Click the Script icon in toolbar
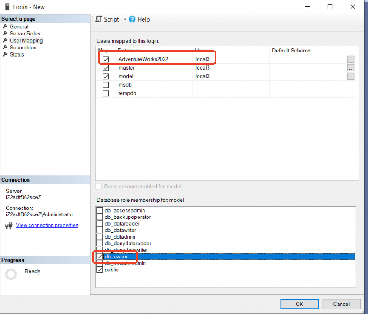The image size is (368, 314). pyautogui.click(x=99, y=19)
